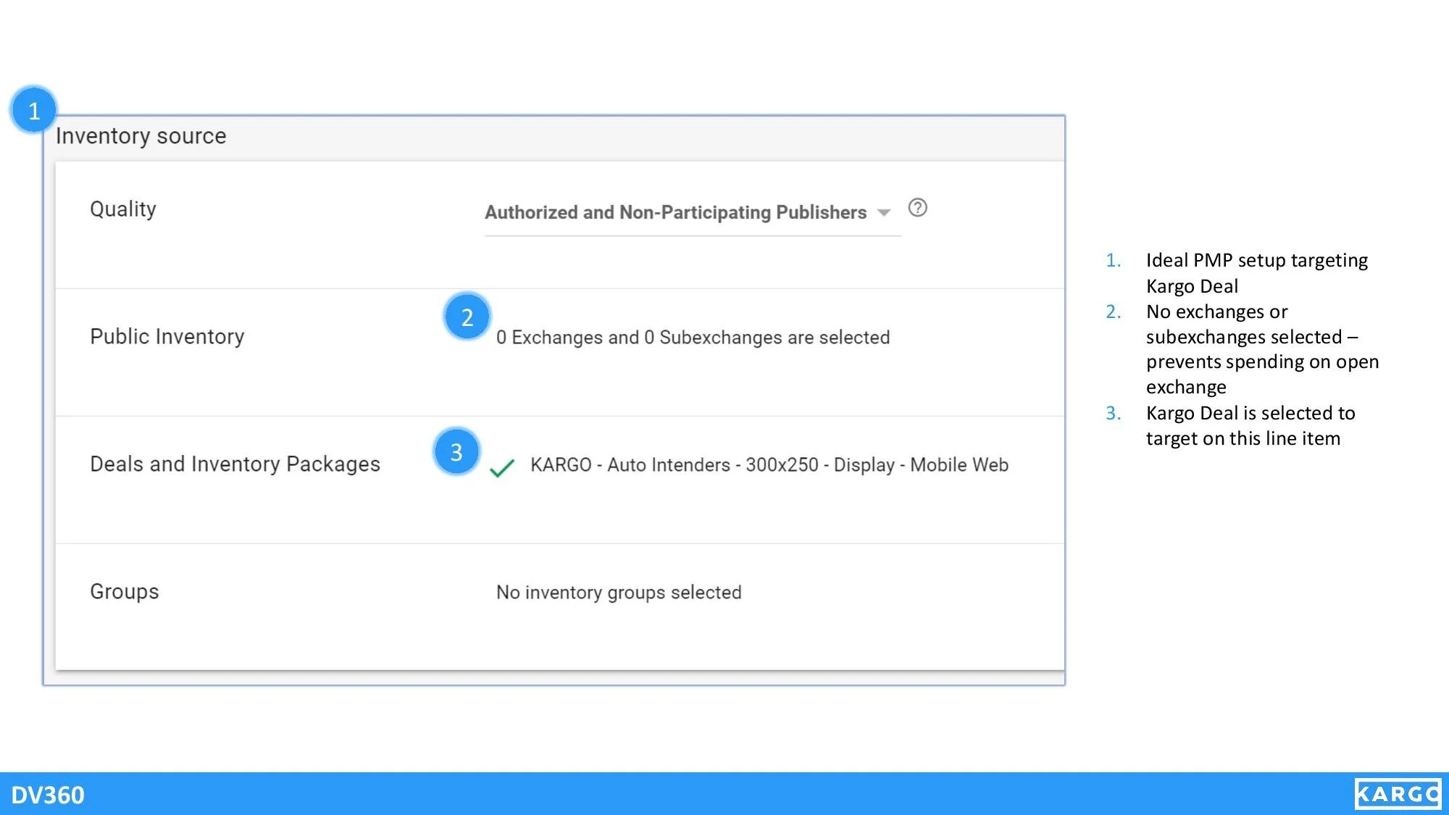Click the blue numbered badge 2
The width and height of the screenshot is (1449, 815).
click(x=467, y=316)
